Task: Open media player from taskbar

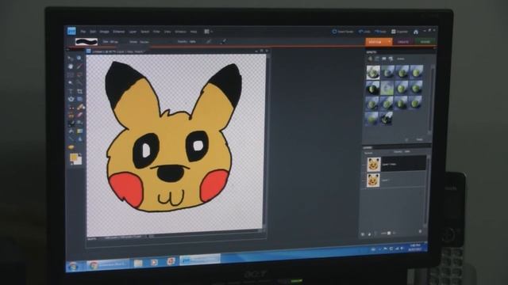Action: coord(154,262)
